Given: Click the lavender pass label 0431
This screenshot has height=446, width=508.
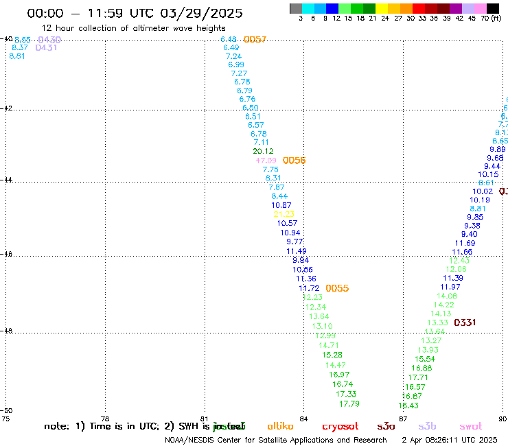Looking at the screenshot, I should pos(46,47).
